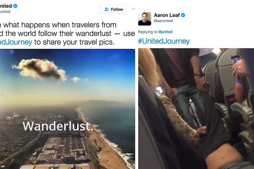Click the raised phone in the cabin video
This screenshot has width=254, height=169.
click(236, 59)
